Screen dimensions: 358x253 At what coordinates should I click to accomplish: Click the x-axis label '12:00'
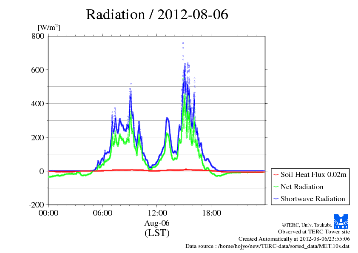click(x=157, y=213)
